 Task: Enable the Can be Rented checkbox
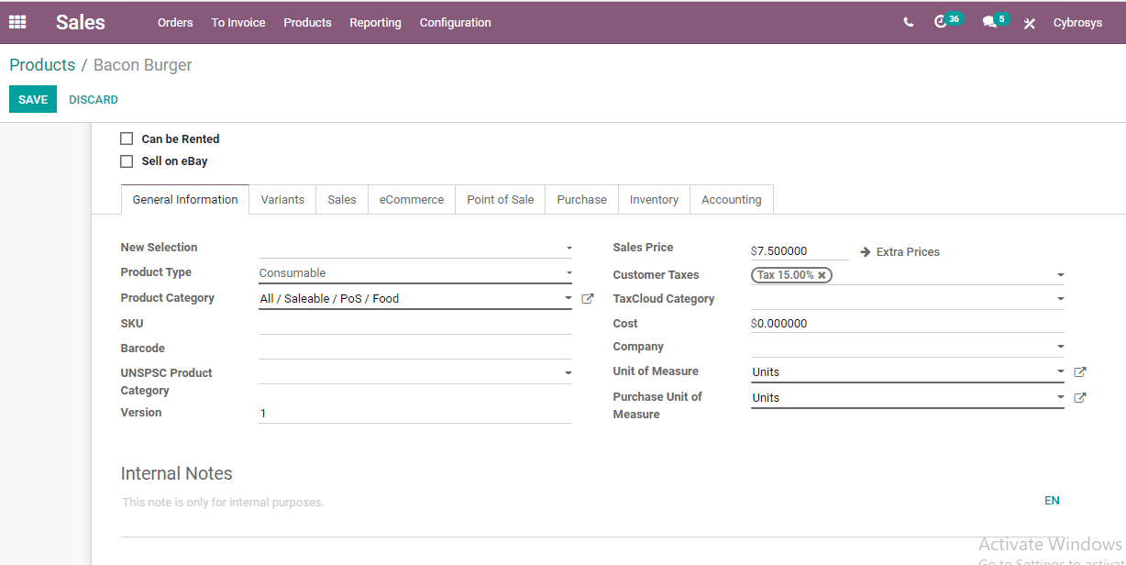(x=127, y=139)
